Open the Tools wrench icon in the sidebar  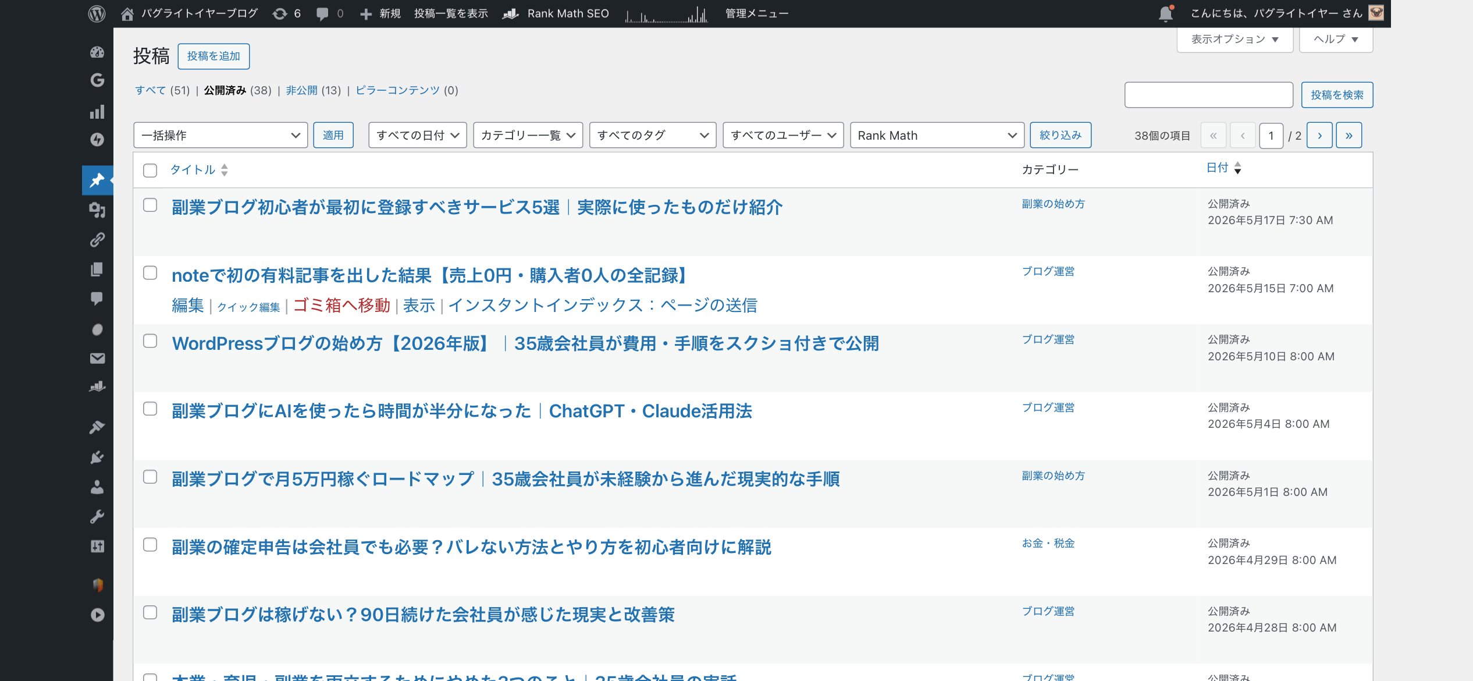[x=97, y=516]
